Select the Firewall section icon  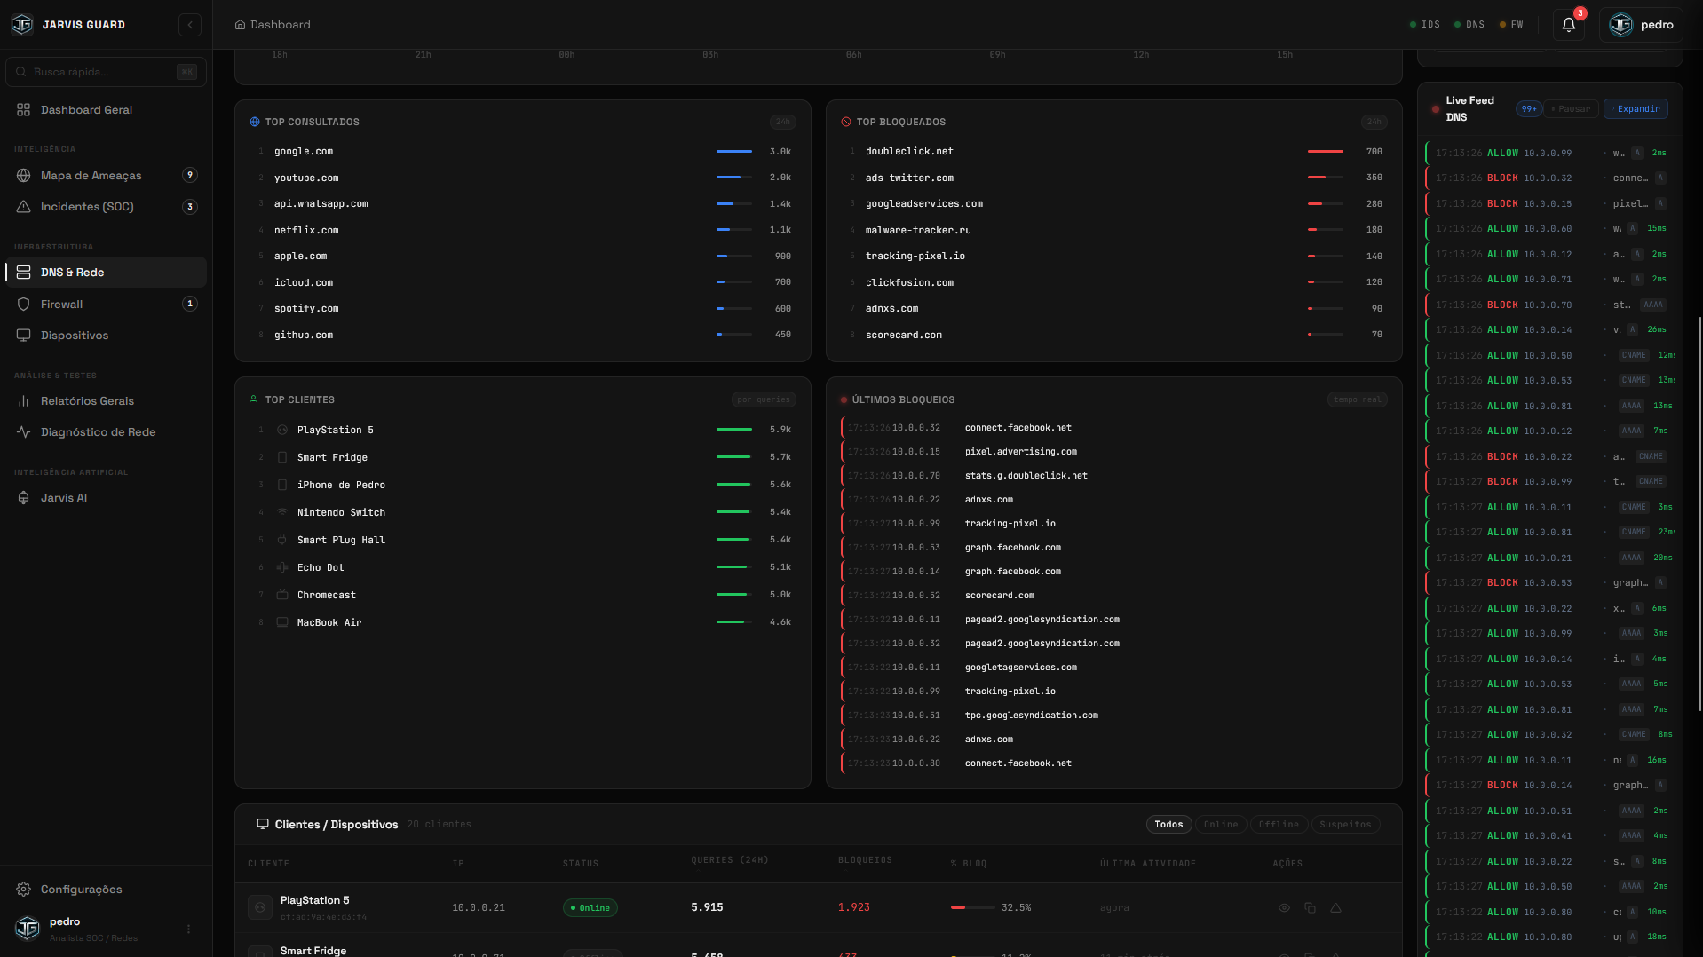coord(23,304)
